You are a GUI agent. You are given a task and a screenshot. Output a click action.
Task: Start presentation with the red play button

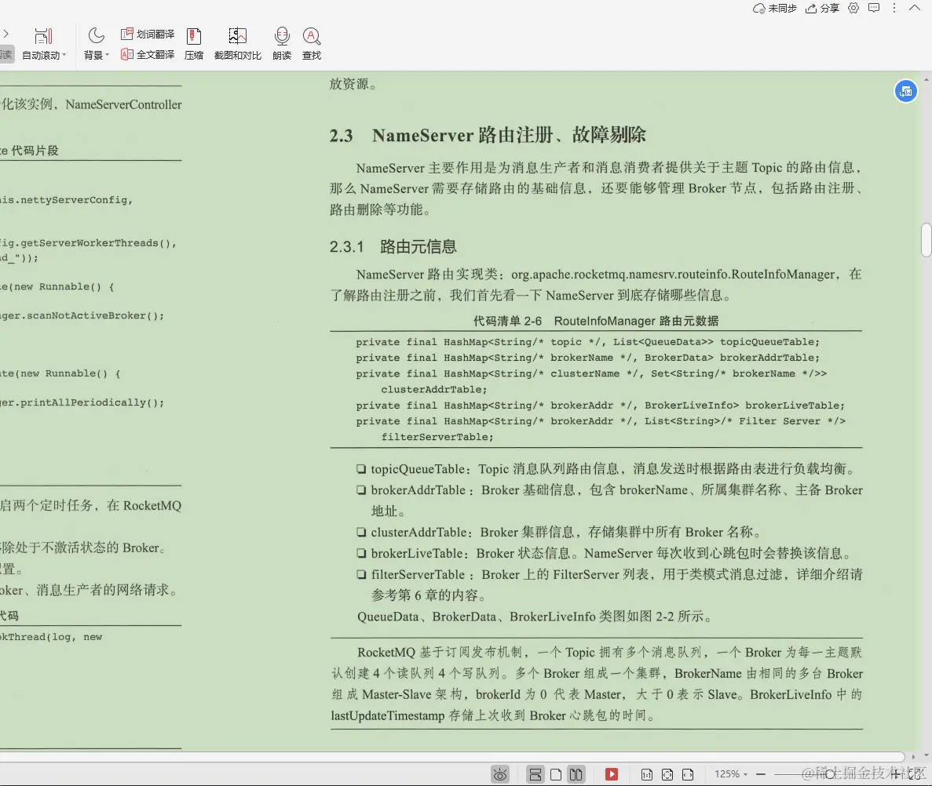[612, 774]
